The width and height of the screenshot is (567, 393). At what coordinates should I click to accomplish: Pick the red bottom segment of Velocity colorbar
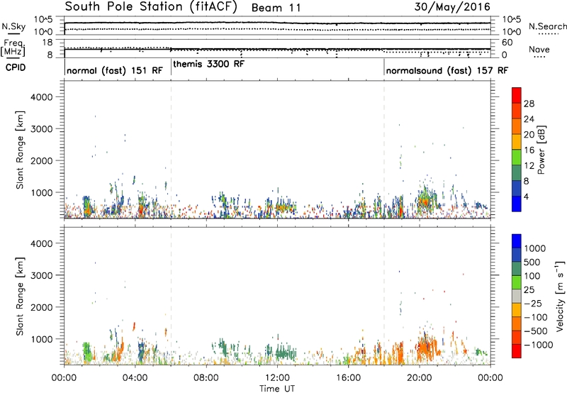tap(517, 351)
